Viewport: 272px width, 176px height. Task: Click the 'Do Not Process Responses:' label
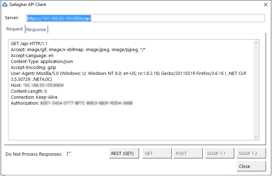point(34,154)
